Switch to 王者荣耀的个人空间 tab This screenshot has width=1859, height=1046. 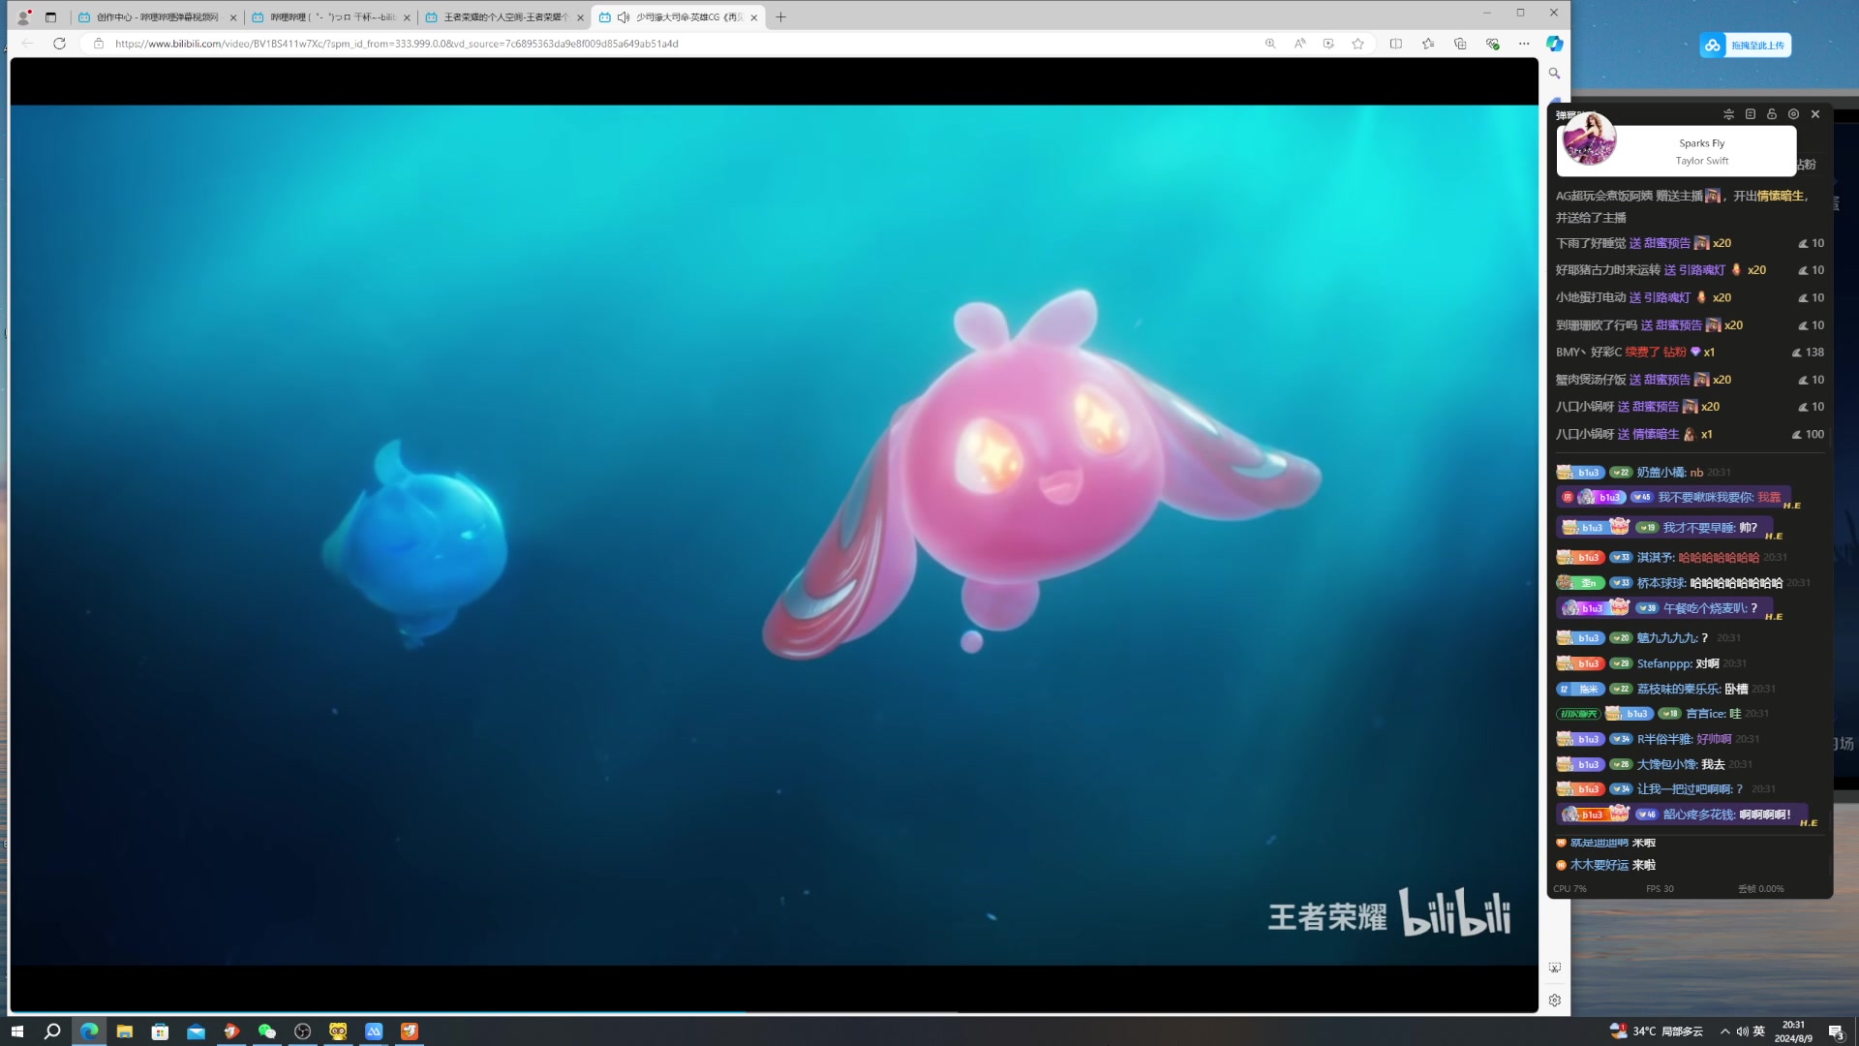pos(503,17)
